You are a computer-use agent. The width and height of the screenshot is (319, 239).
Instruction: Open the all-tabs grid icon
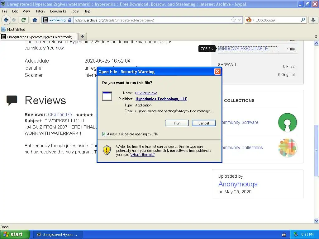pos(316,37)
